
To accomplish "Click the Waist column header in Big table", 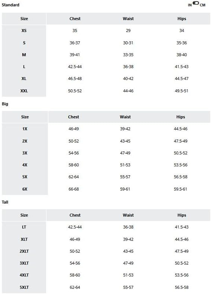I will [x=125, y=117].
